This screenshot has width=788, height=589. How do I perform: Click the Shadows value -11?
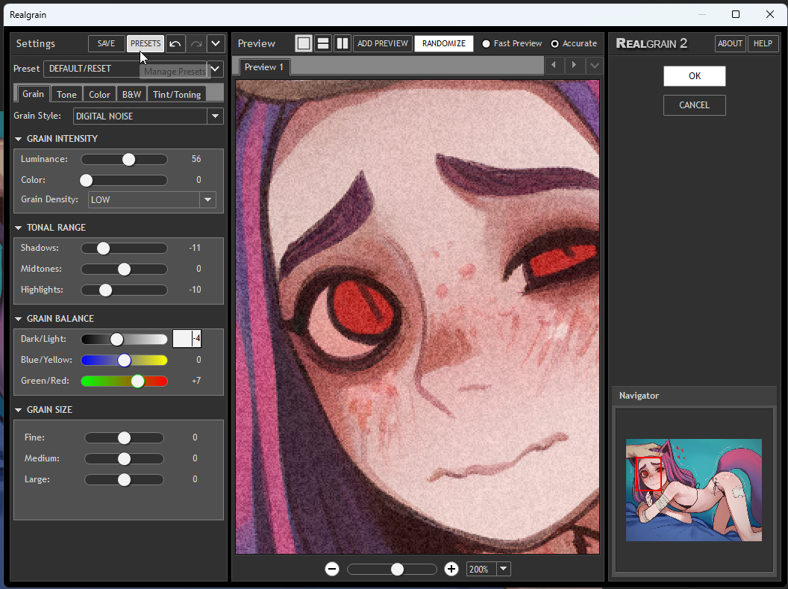[195, 248]
